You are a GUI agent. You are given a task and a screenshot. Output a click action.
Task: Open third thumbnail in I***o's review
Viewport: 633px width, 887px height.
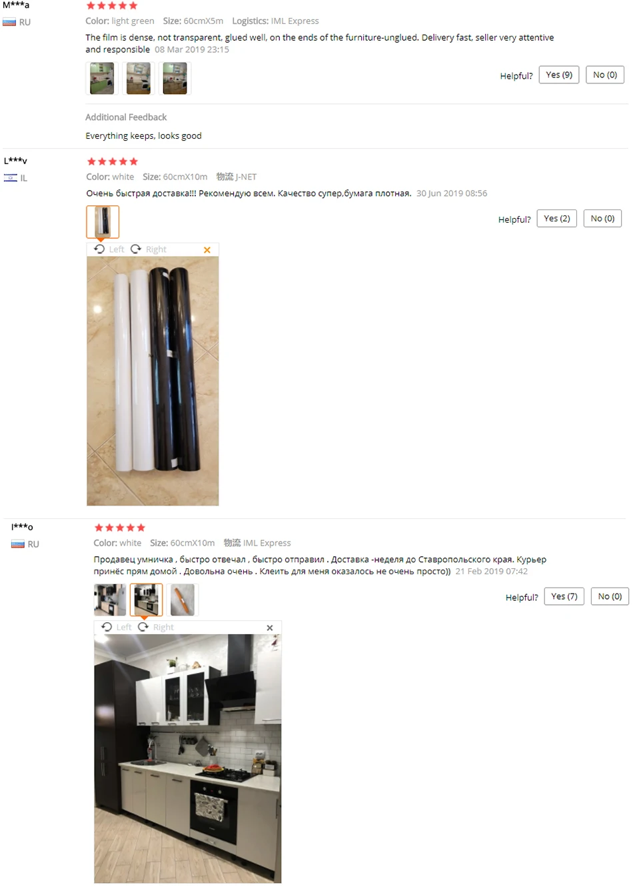(183, 600)
